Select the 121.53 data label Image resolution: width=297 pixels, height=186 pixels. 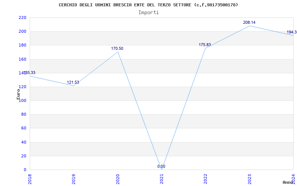pos(73,82)
